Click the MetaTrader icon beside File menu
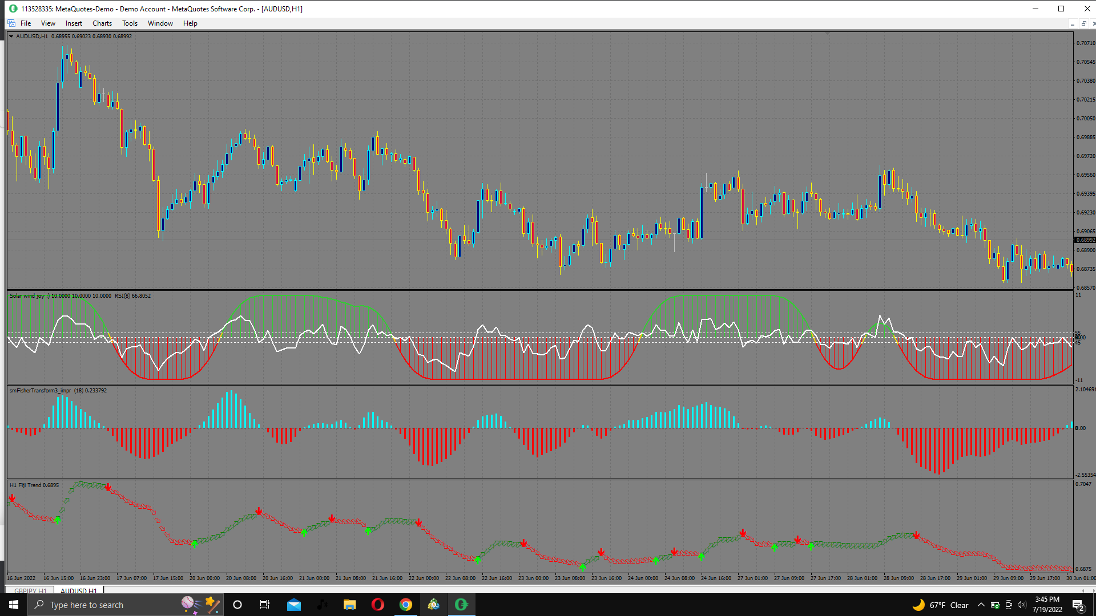The image size is (1096, 616). (x=11, y=23)
